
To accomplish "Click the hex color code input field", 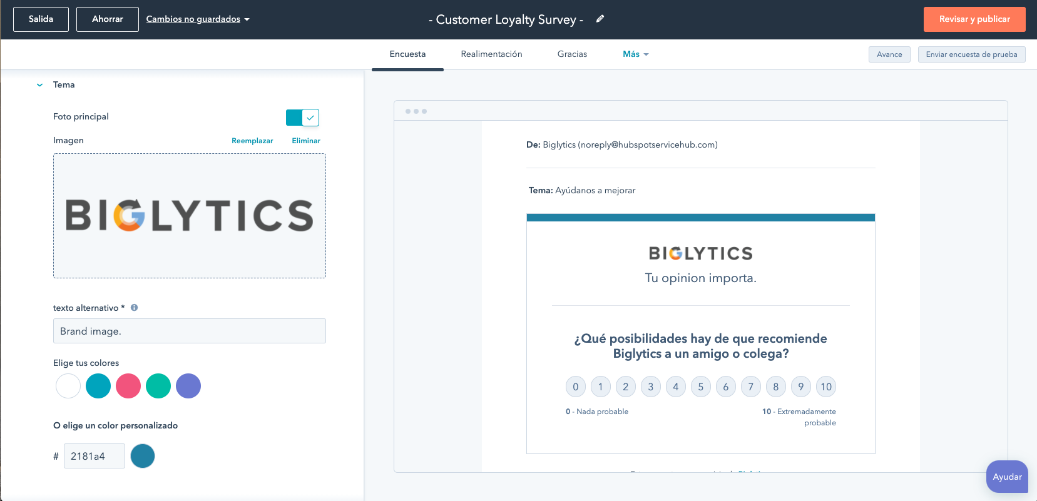I will click(x=95, y=456).
